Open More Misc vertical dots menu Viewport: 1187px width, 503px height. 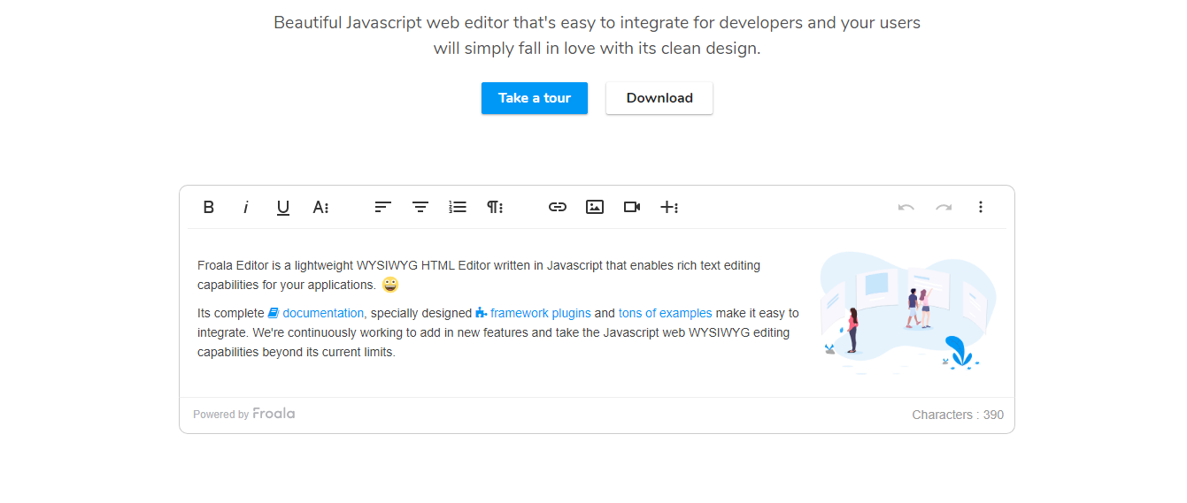[x=981, y=207]
